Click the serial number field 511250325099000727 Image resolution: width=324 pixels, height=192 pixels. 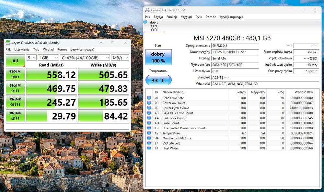click(x=235, y=52)
